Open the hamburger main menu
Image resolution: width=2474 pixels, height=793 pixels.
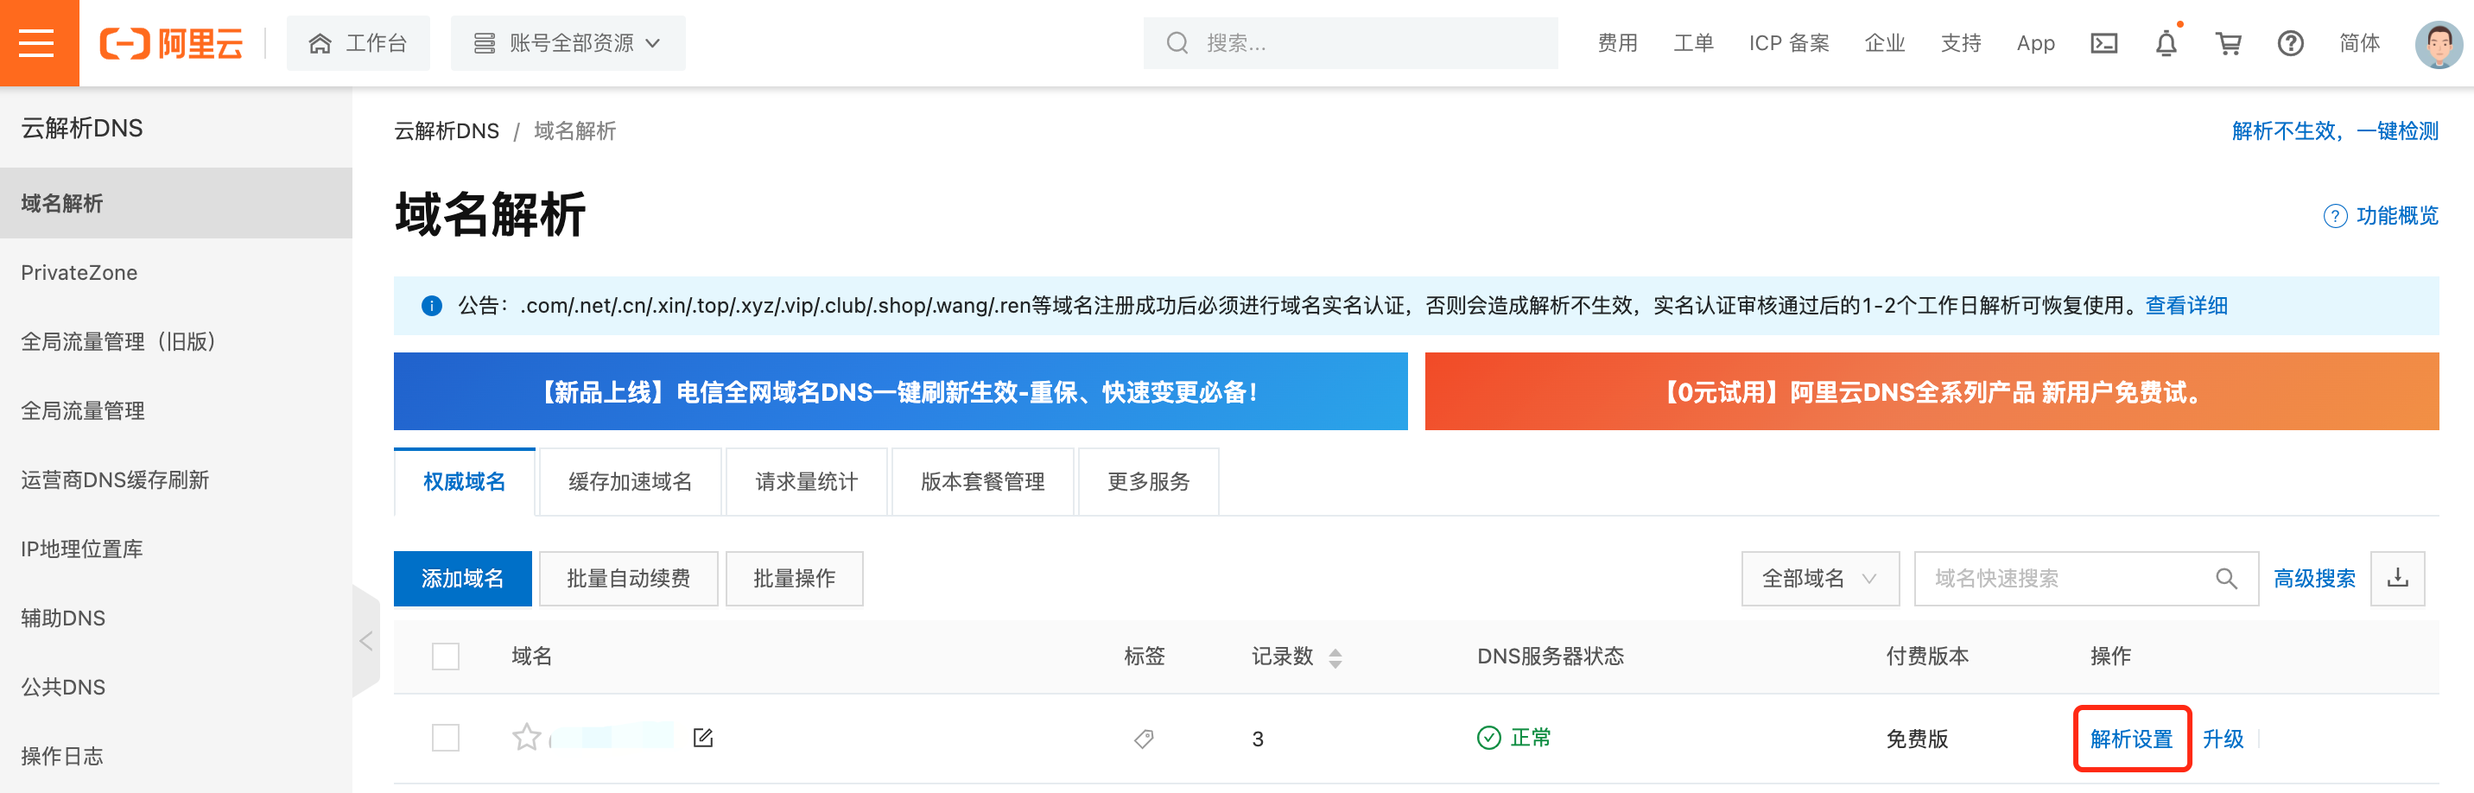pyautogui.click(x=37, y=43)
